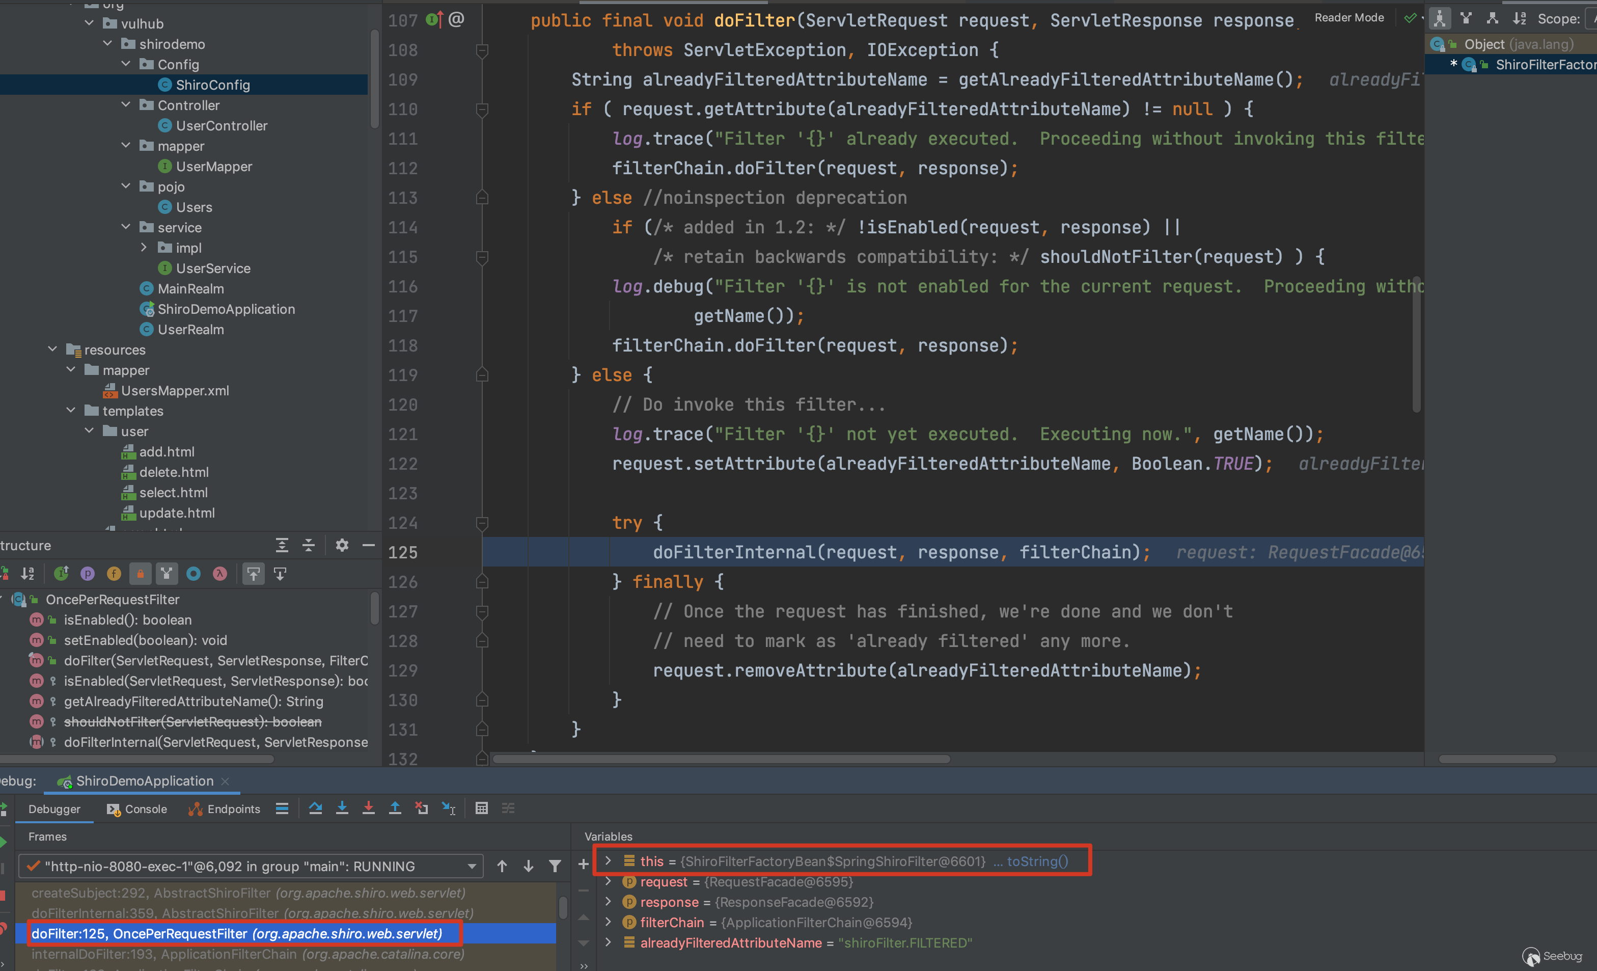
Task: Click the Step Into debugger icon
Action: click(x=342, y=808)
